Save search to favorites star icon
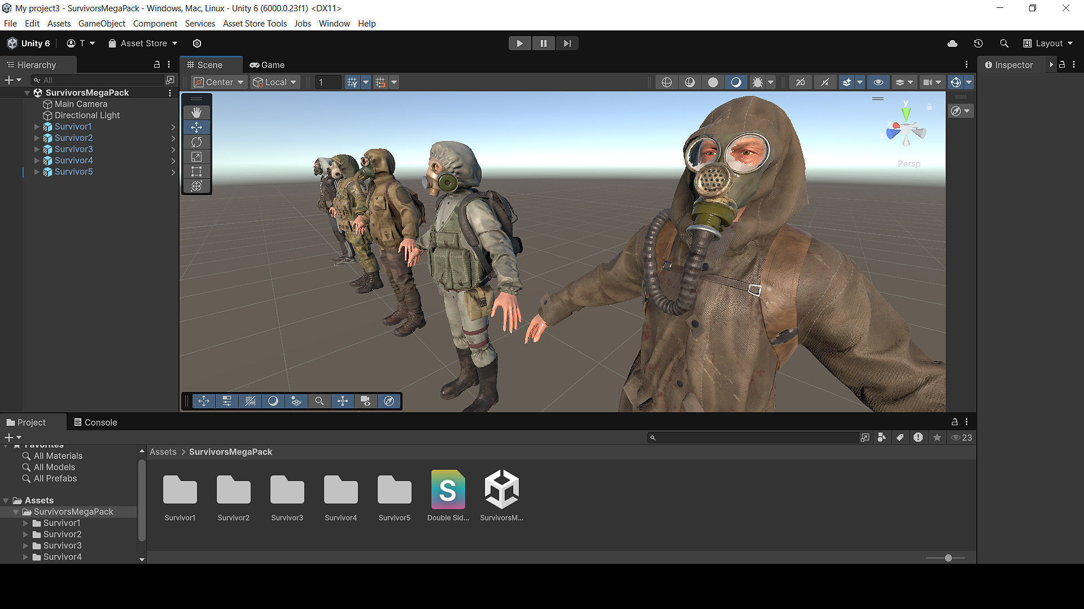Viewport: 1084px width, 609px height. [937, 438]
